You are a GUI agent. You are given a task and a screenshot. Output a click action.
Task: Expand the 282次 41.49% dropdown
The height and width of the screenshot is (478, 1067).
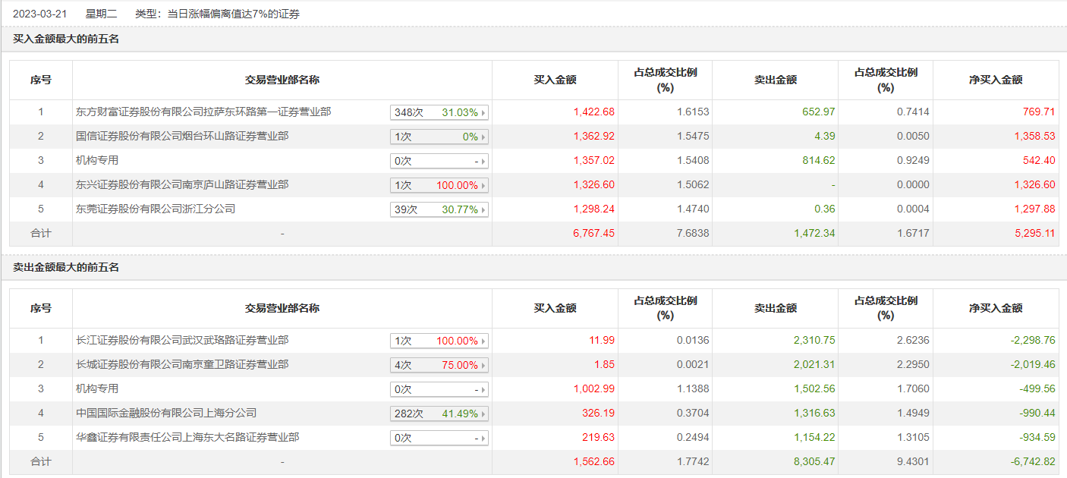(x=439, y=414)
